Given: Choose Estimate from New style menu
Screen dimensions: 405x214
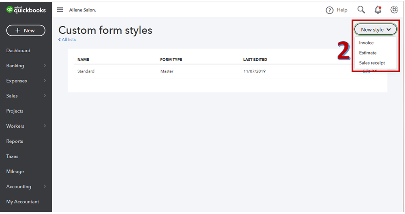Looking at the screenshot, I should coord(368,53).
